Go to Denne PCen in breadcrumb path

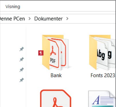[x=12, y=19]
